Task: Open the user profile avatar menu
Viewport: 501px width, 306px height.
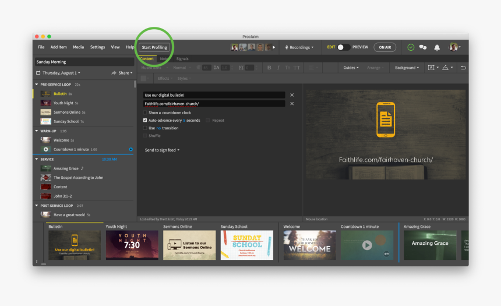Action: (x=454, y=47)
